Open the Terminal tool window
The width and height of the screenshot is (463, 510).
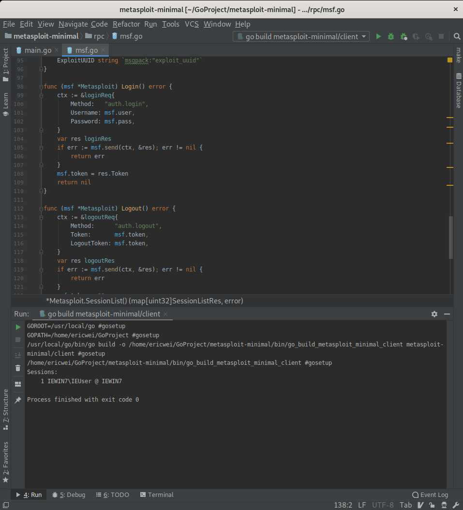(x=157, y=495)
